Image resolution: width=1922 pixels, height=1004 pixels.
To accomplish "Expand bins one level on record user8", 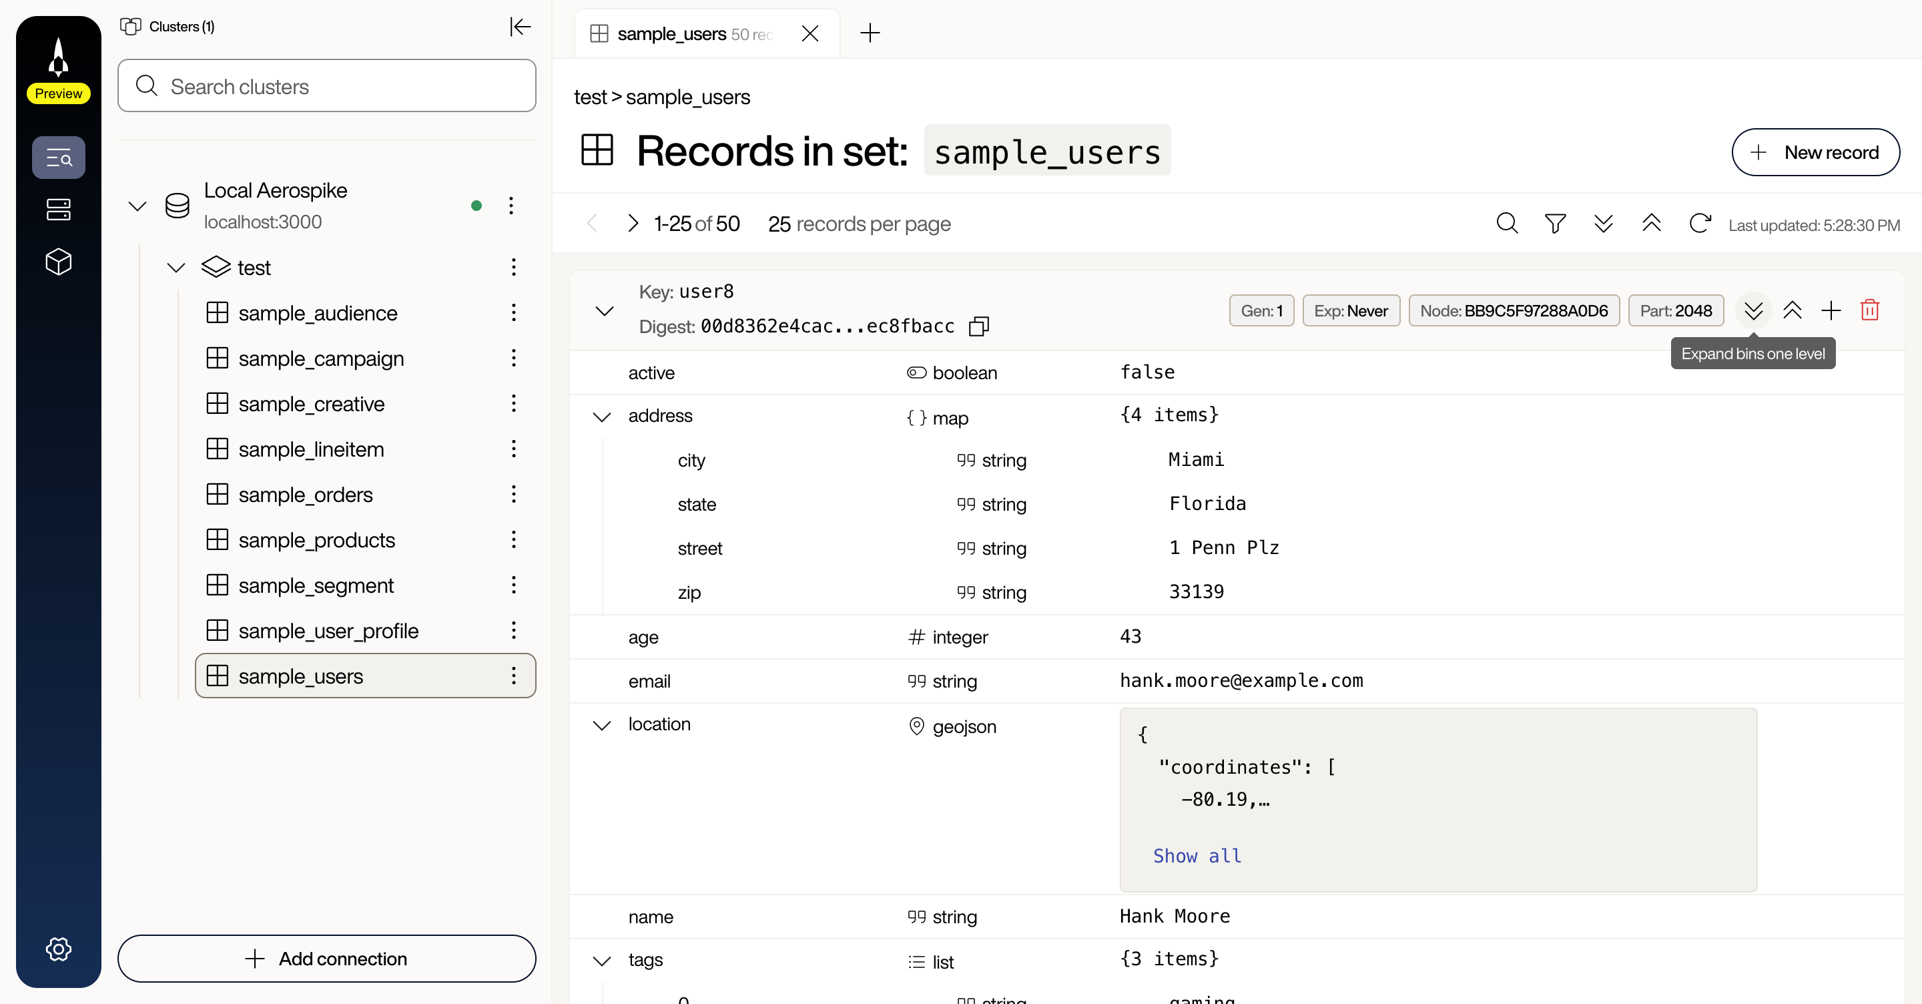I will [x=1753, y=310].
